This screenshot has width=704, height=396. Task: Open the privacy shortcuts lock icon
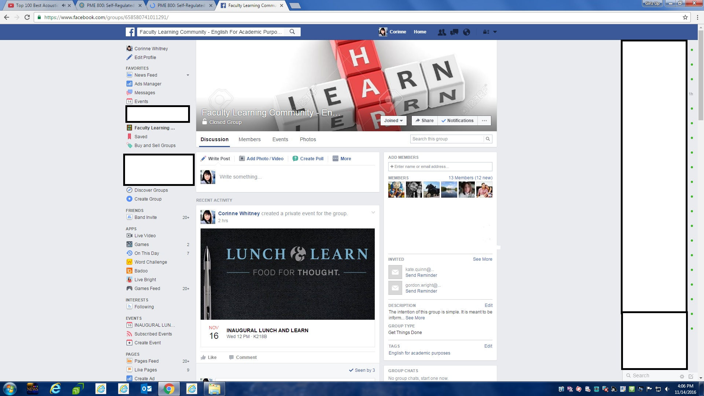click(x=486, y=32)
